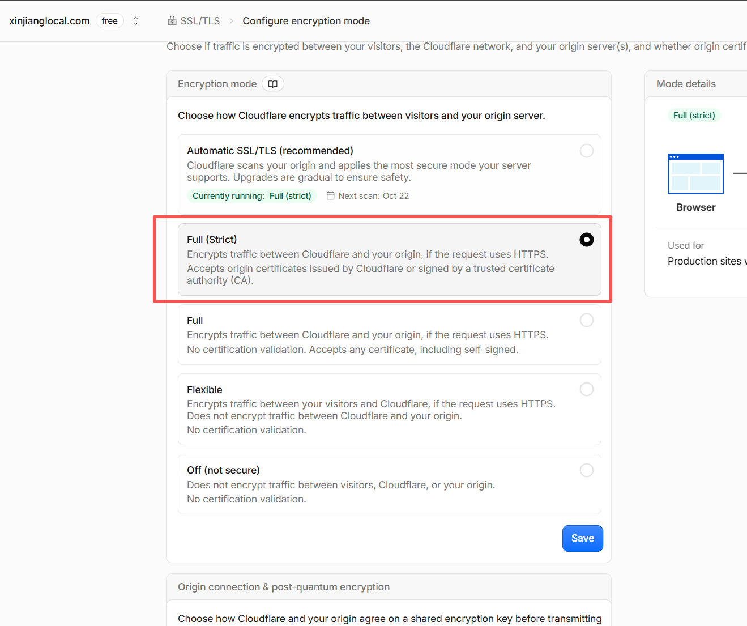Select the Full encryption radio button
The width and height of the screenshot is (747, 626).
point(587,320)
